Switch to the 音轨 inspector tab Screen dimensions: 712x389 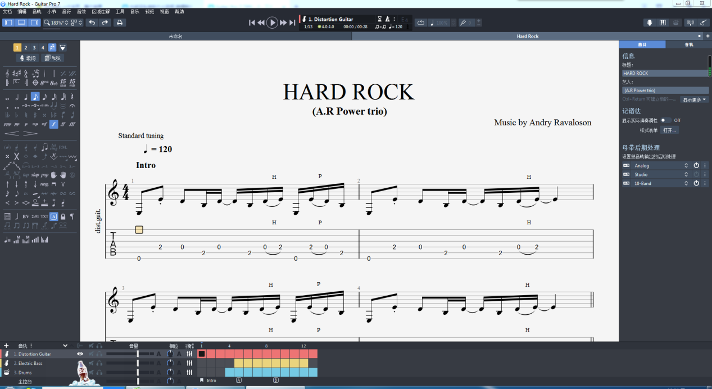click(x=688, y=44)
